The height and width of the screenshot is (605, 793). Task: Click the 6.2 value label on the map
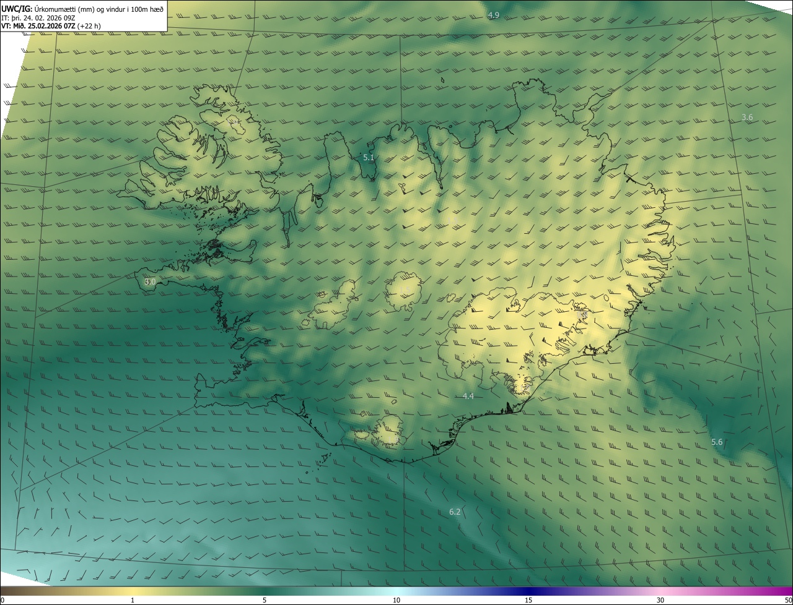455,512
